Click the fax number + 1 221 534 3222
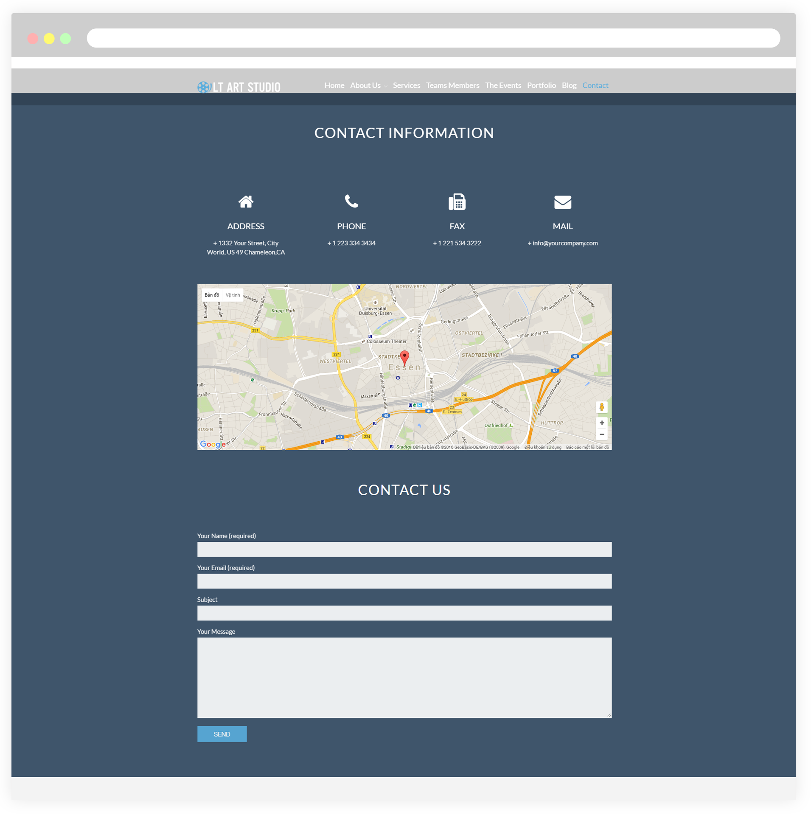811x815 pixels. [457, 243]
